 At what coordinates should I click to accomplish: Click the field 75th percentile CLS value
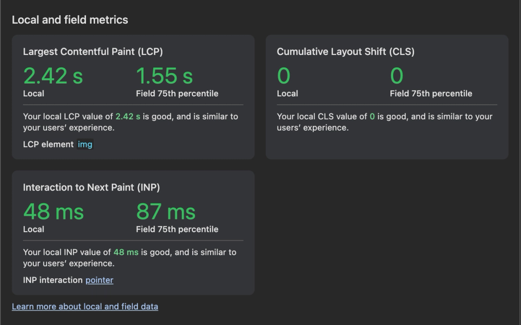coord(396,76)
